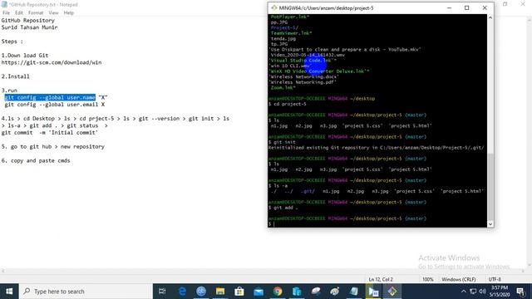
Task: Click the Type here to search box
Action: pos(86,292)
